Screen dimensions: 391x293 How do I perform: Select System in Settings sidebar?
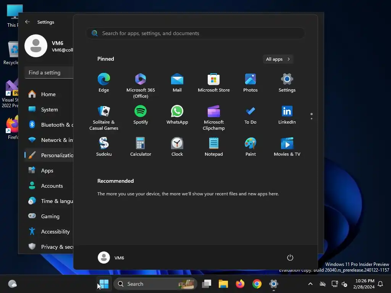point(49,109)
